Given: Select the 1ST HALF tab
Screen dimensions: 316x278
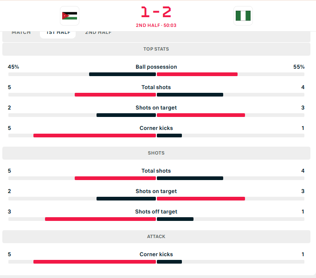Looking at the screenshot, I should [58, 32].
